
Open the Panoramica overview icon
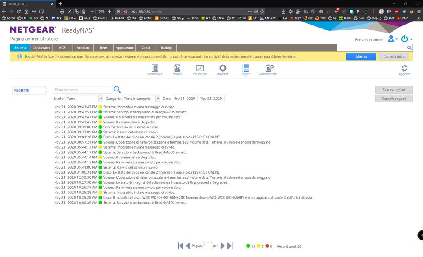[155, 68]
